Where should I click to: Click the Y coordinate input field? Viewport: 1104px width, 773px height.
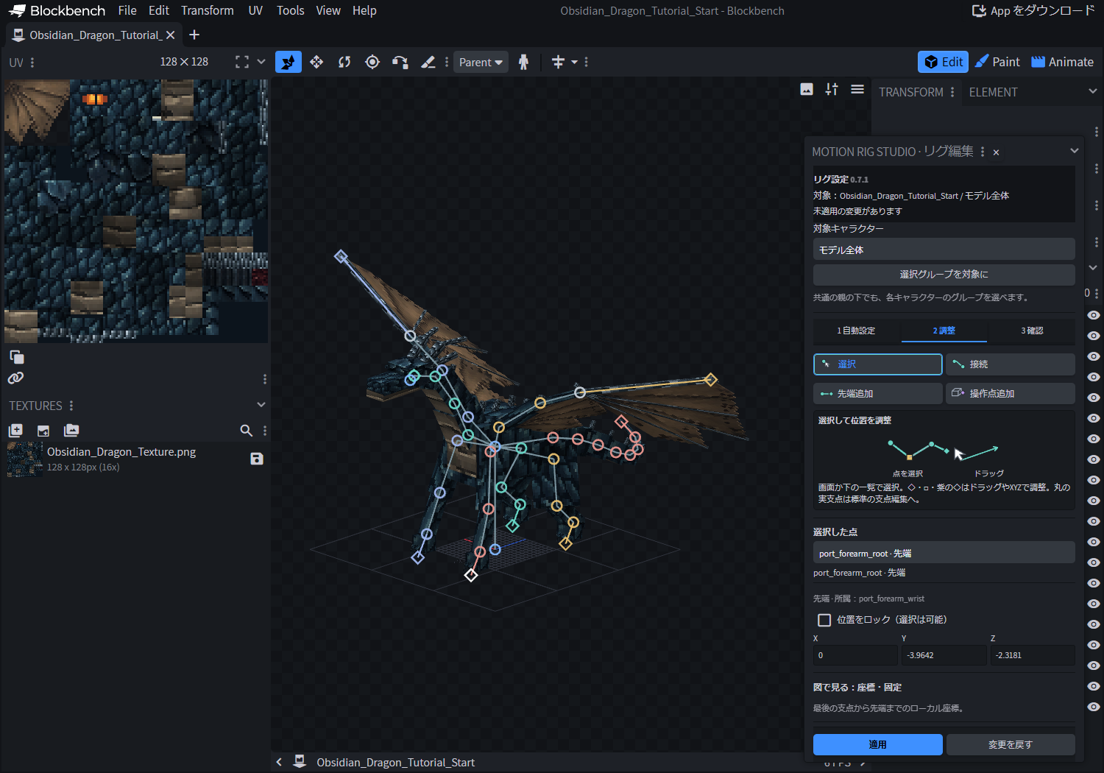pos(944,655)
